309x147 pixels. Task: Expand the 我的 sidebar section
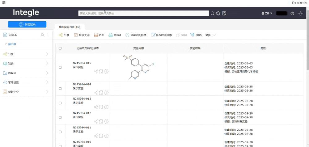pos(47,63)
